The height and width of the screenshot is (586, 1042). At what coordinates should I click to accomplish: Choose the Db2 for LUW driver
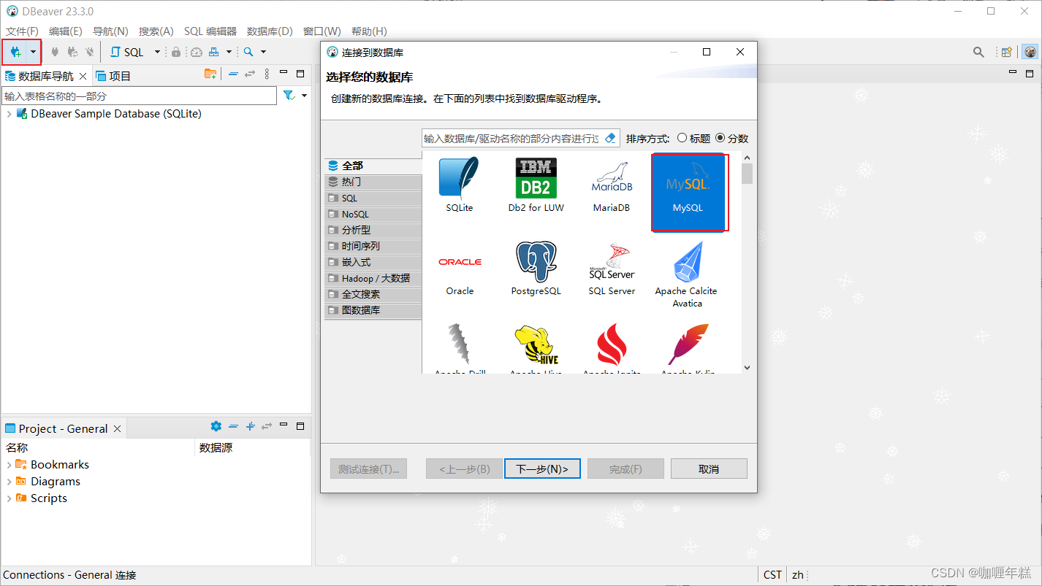coord(536,185)
